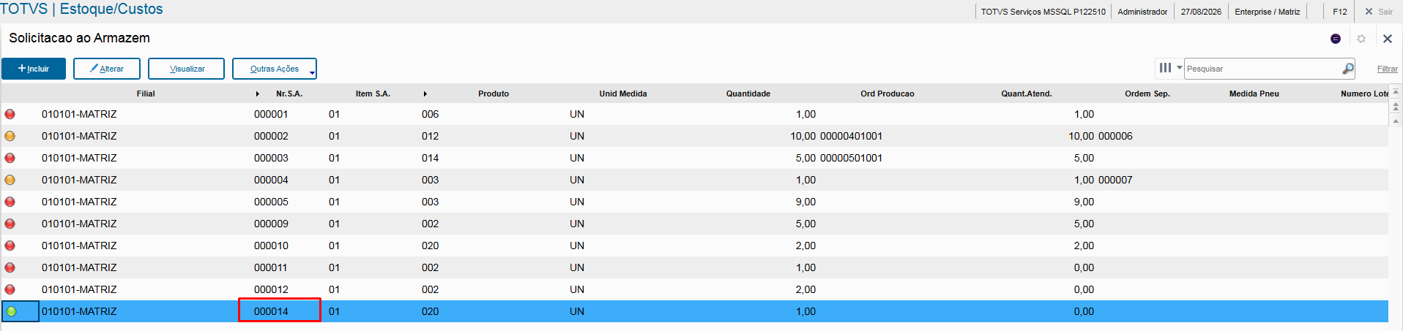Sort by the Produto column header

pos(494,94)
